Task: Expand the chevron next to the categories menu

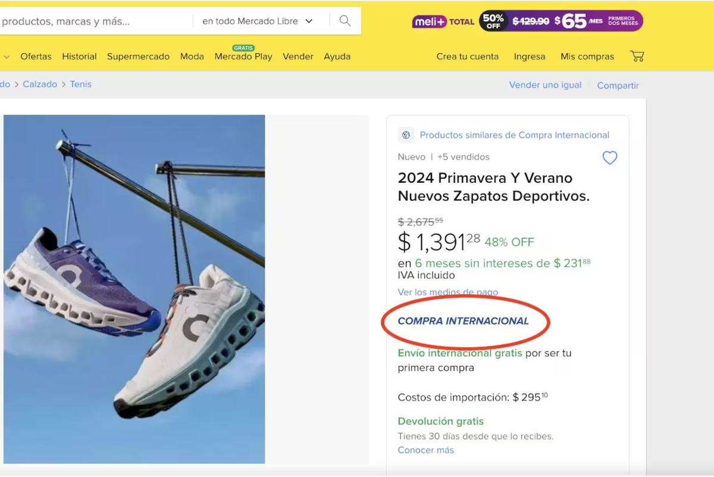Action: click(x=6, y=56)
